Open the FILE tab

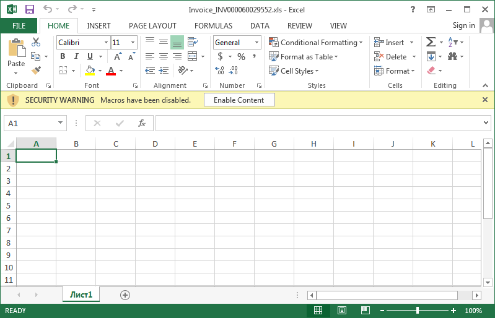coord(19,26)
